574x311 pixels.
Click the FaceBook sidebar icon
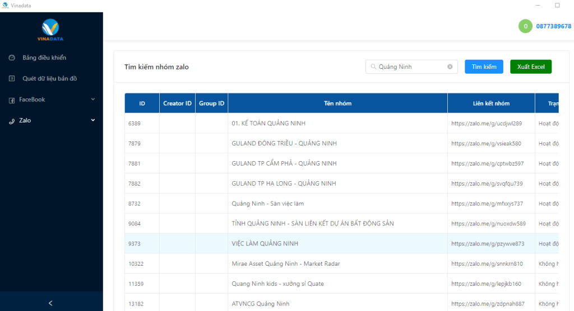(x=12, y=100)
